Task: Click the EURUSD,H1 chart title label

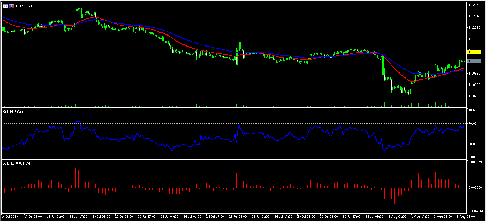Action: click(26, 6)
